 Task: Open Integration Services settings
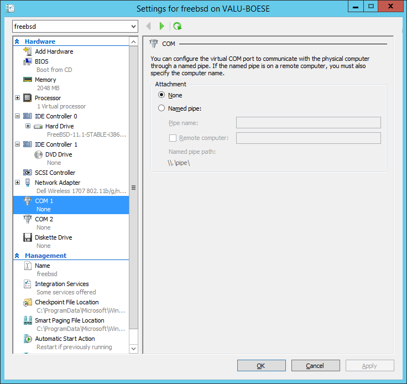tap(61, 284)
